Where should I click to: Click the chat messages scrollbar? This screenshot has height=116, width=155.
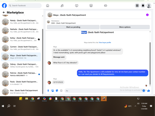tap(150, 63)
